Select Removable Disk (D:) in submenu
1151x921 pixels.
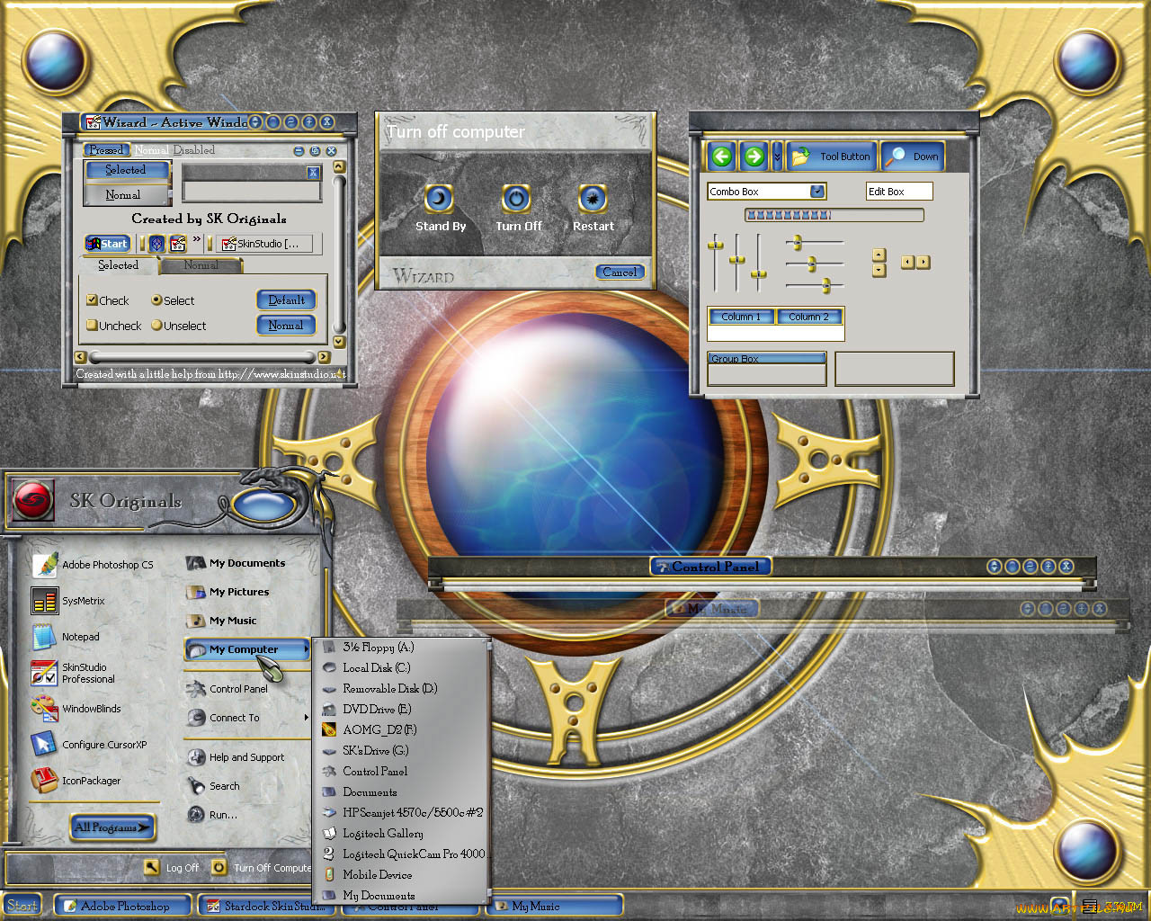pos(388,688)
